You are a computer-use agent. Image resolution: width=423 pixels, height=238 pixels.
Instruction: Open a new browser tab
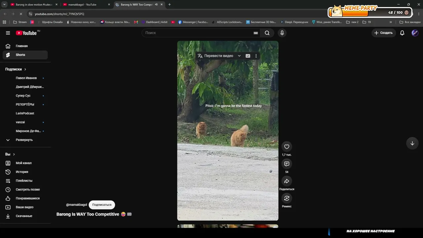(x=170, y=5)
